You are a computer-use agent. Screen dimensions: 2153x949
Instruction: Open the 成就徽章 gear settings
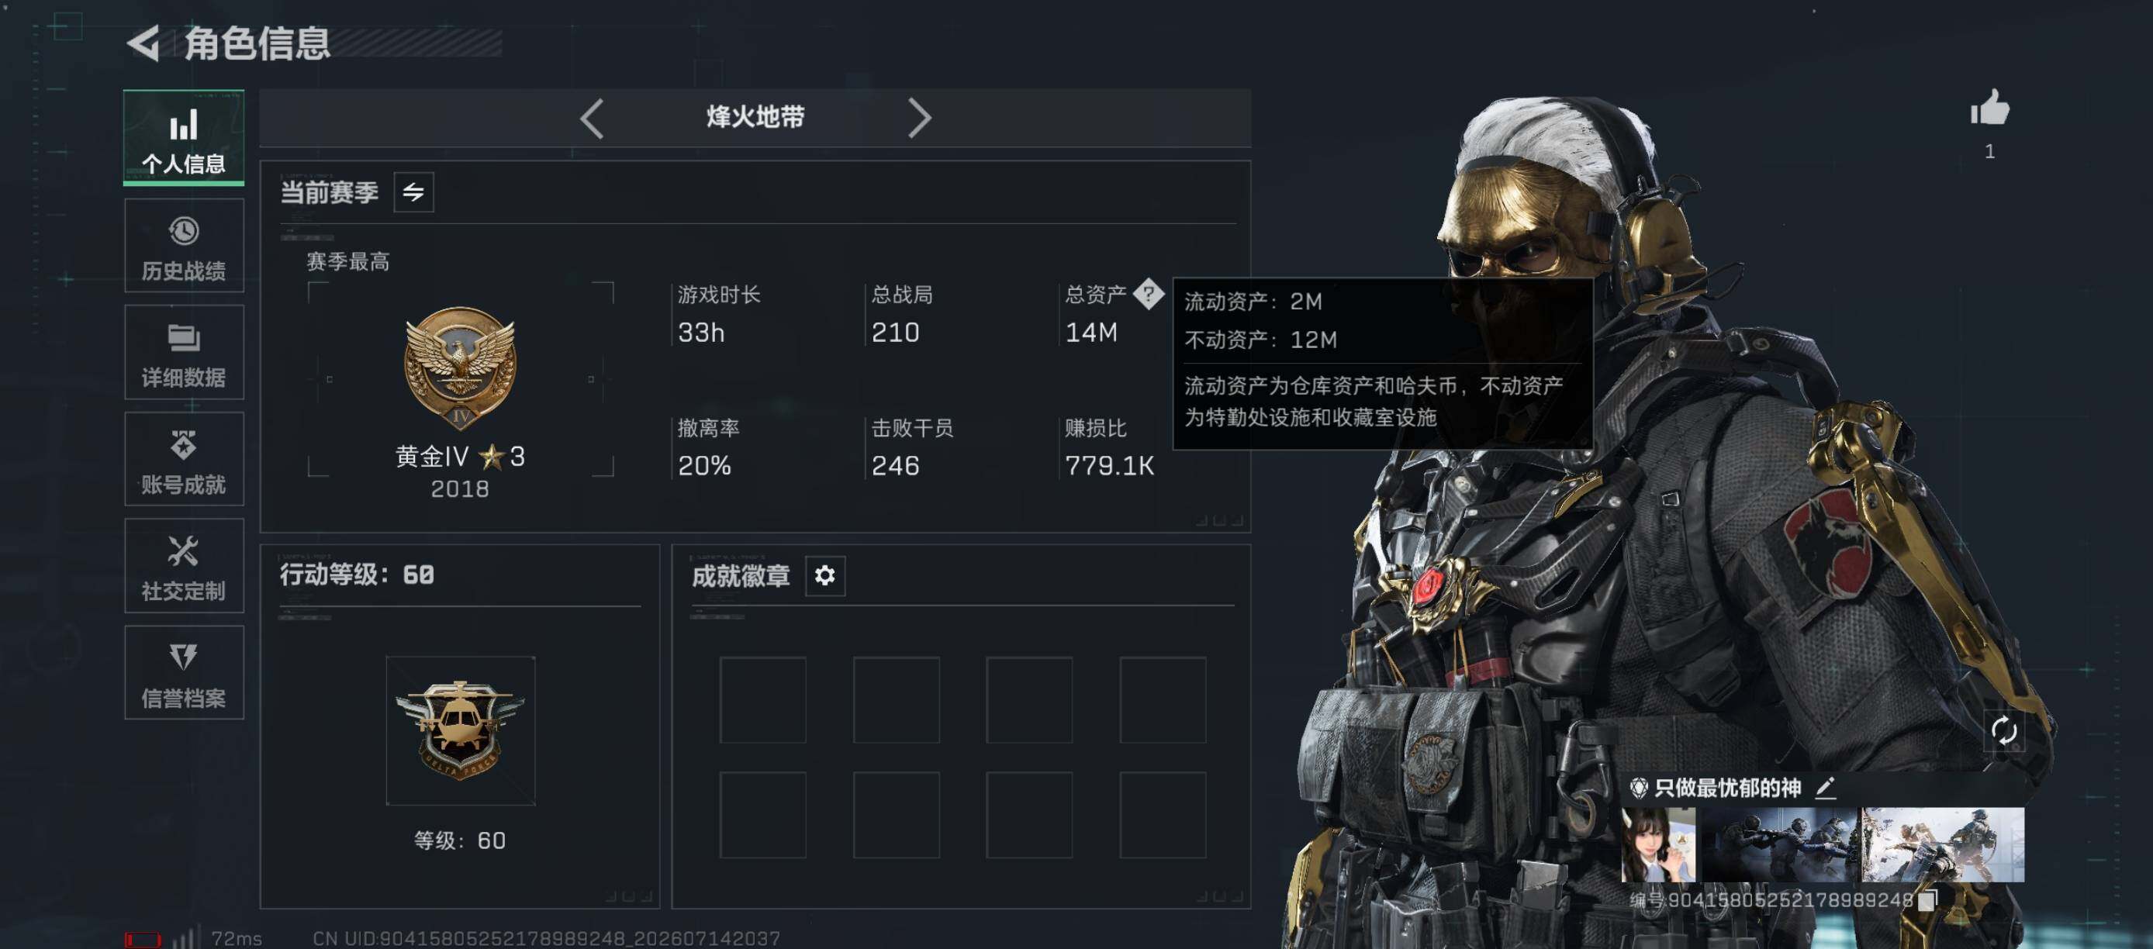tap(825, 575)
